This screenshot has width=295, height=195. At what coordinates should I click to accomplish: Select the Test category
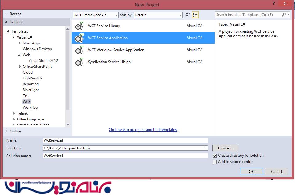26,96
